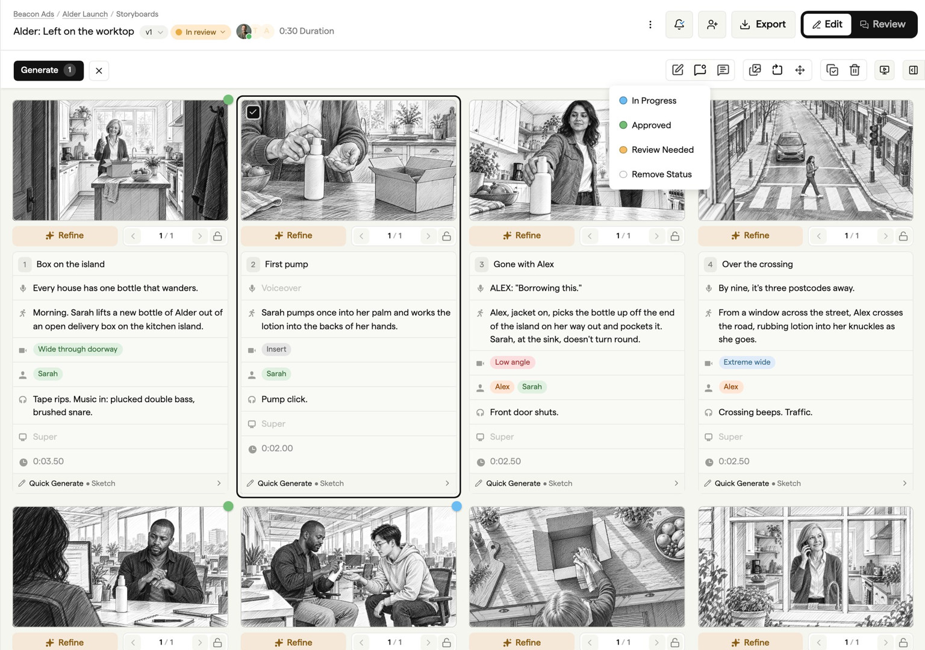Switch to Review mode
Image resolution: width=925 pixels, height=650 pixels.
pos(883,25)
